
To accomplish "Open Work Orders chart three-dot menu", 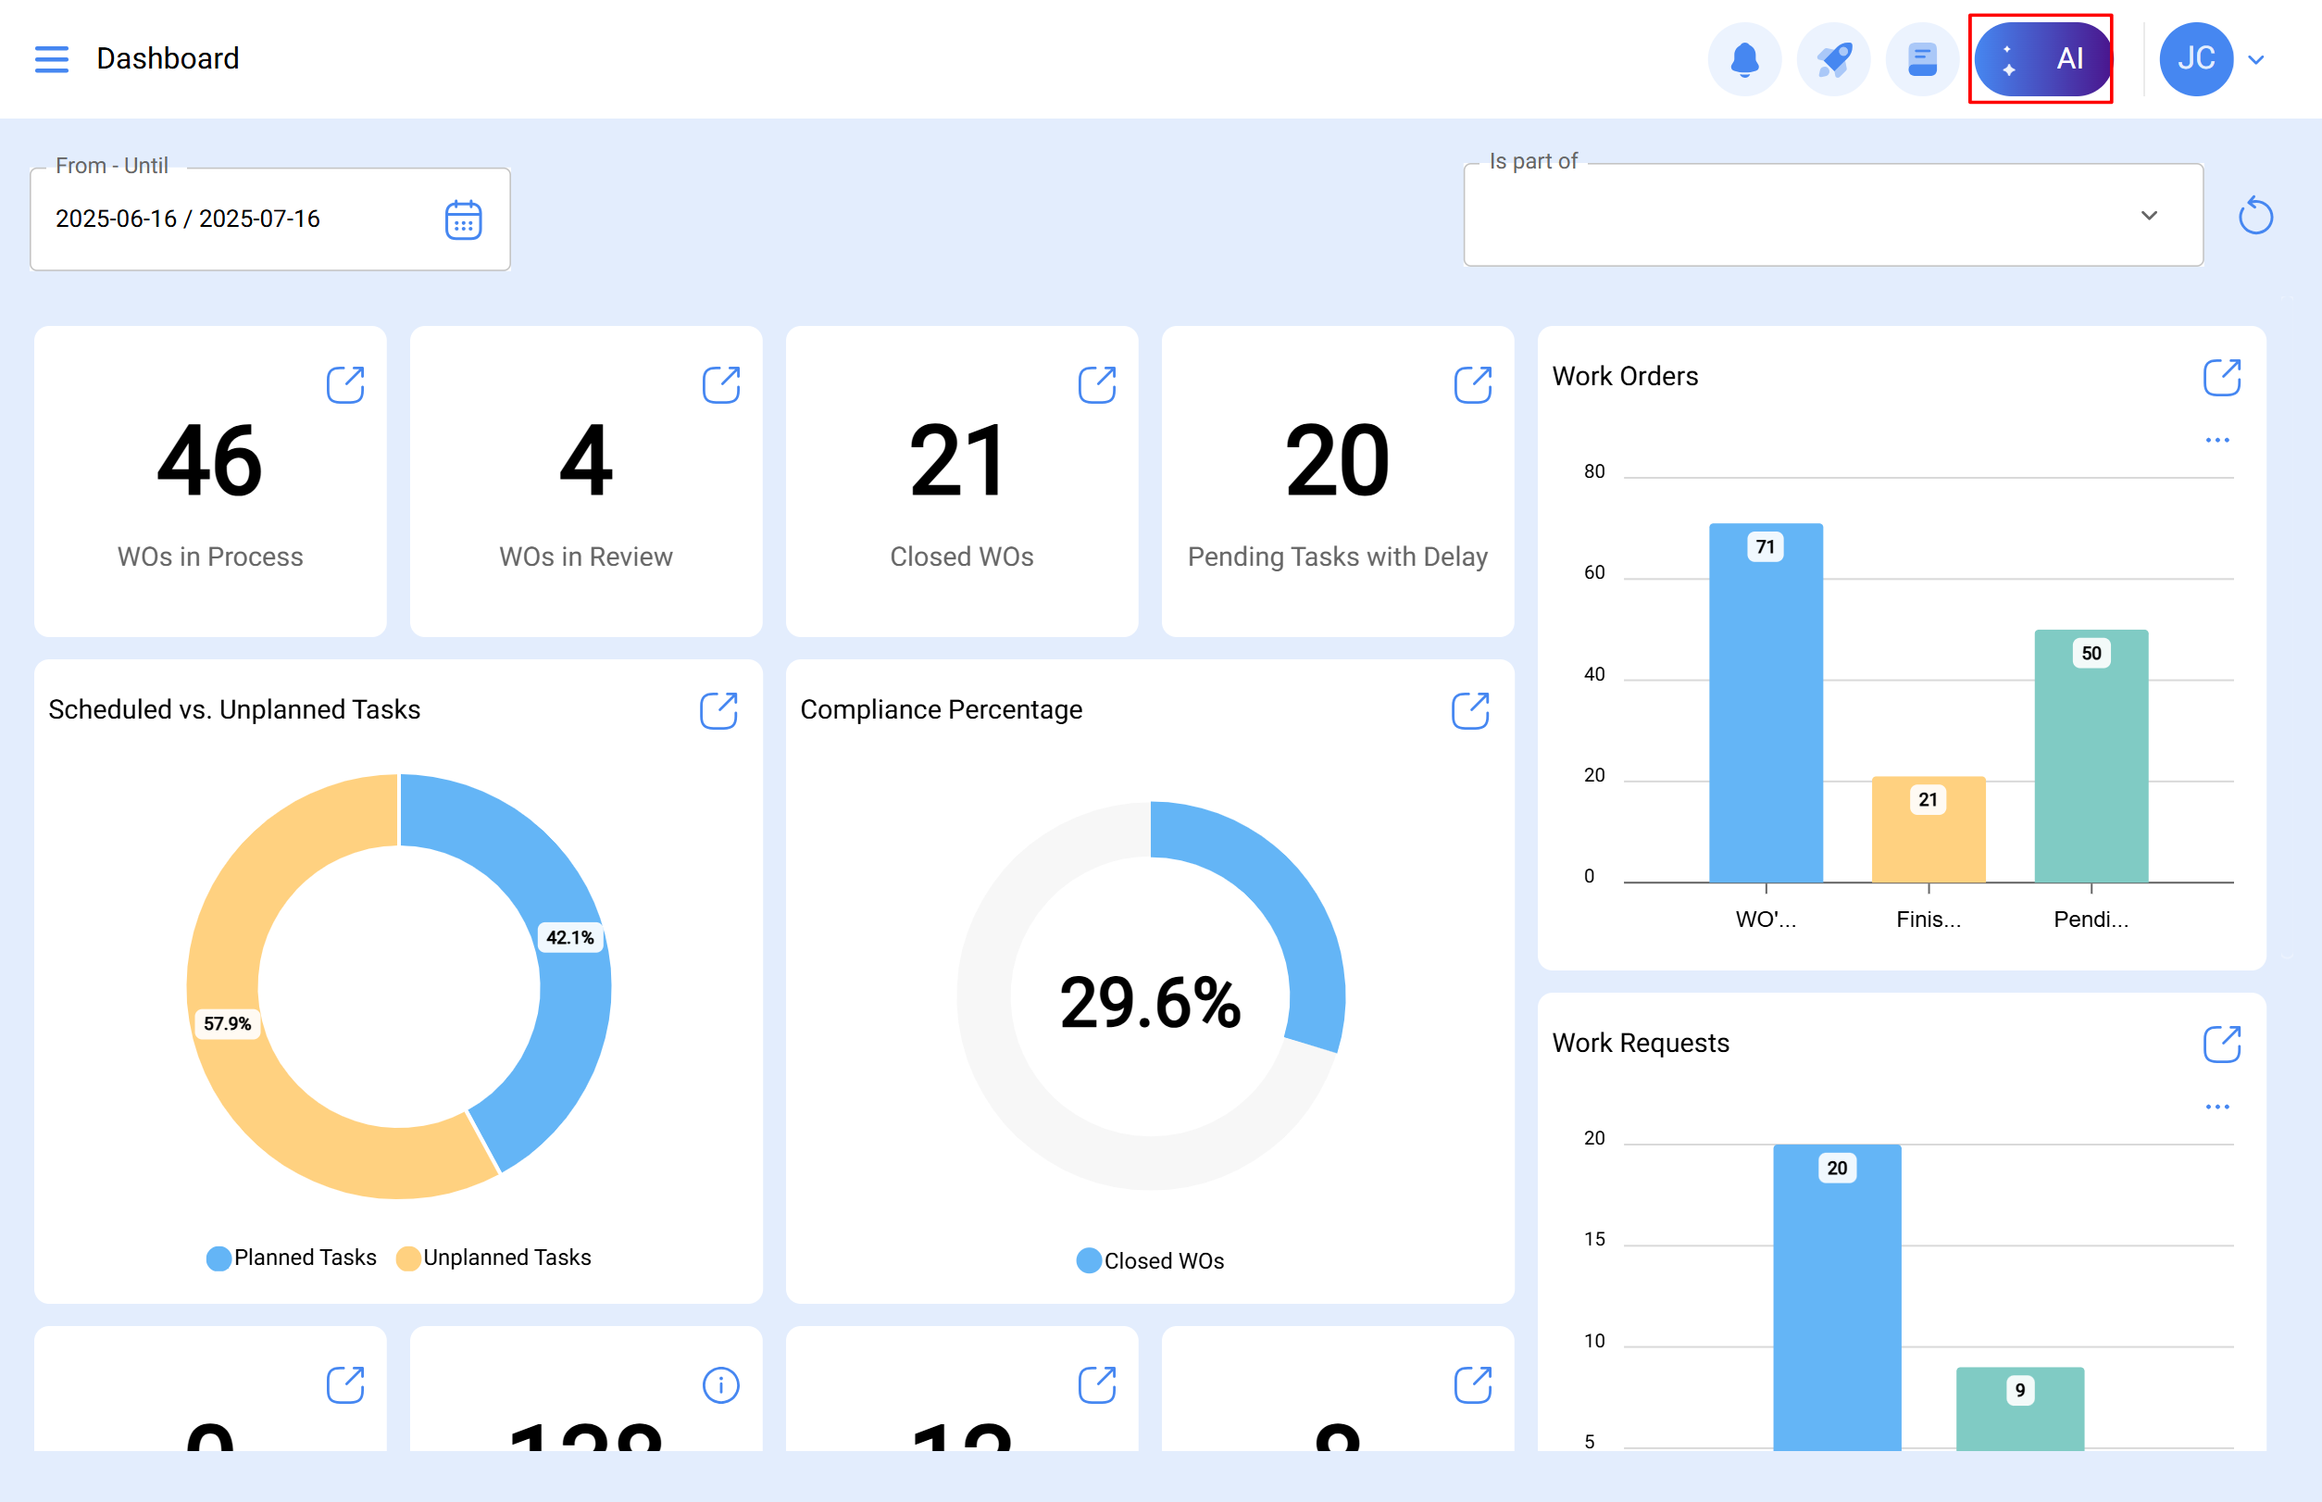I will (x=2216, y=441).
